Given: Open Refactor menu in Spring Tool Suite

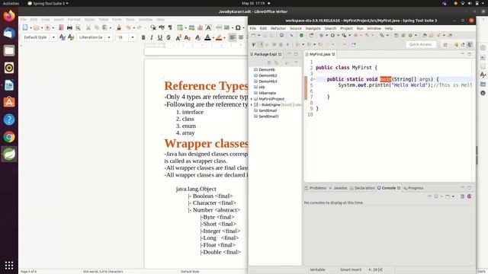Looking at the screenshot, I should point(278,28).
